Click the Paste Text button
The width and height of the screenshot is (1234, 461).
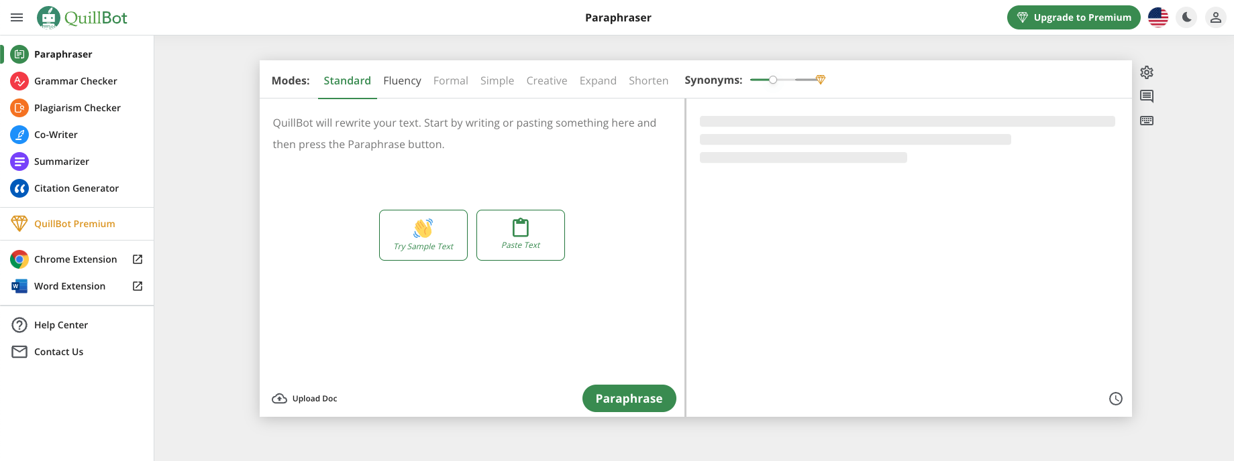(x=521, y=235)
